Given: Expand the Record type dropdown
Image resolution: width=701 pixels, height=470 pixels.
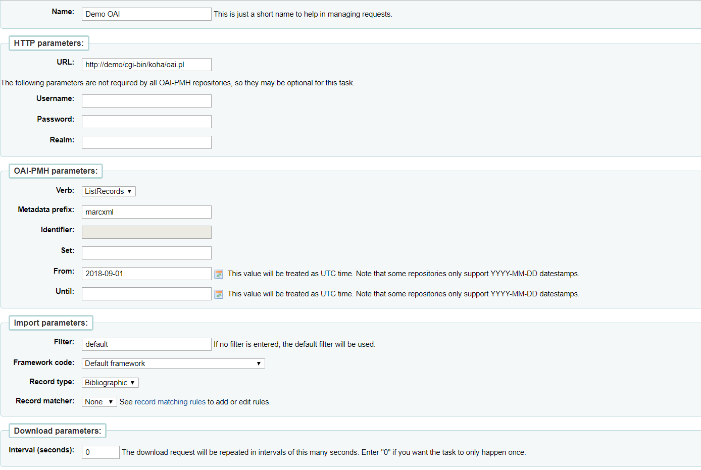Looking at the screenshot, I should (110, 383).
